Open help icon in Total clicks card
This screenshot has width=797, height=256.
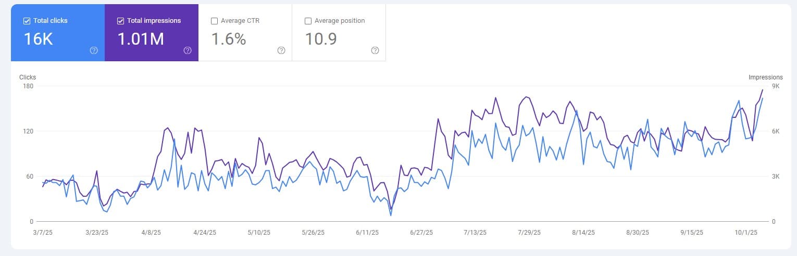point(94,50)
